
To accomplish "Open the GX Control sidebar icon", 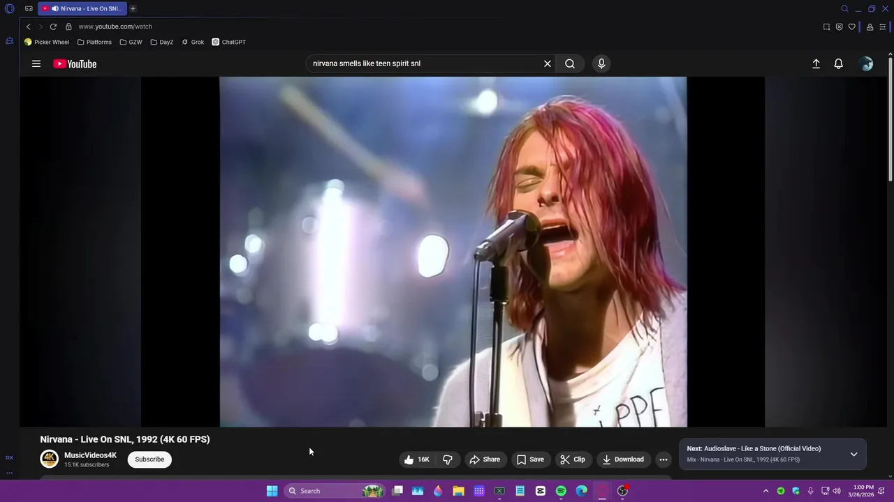I will point(10,41).
